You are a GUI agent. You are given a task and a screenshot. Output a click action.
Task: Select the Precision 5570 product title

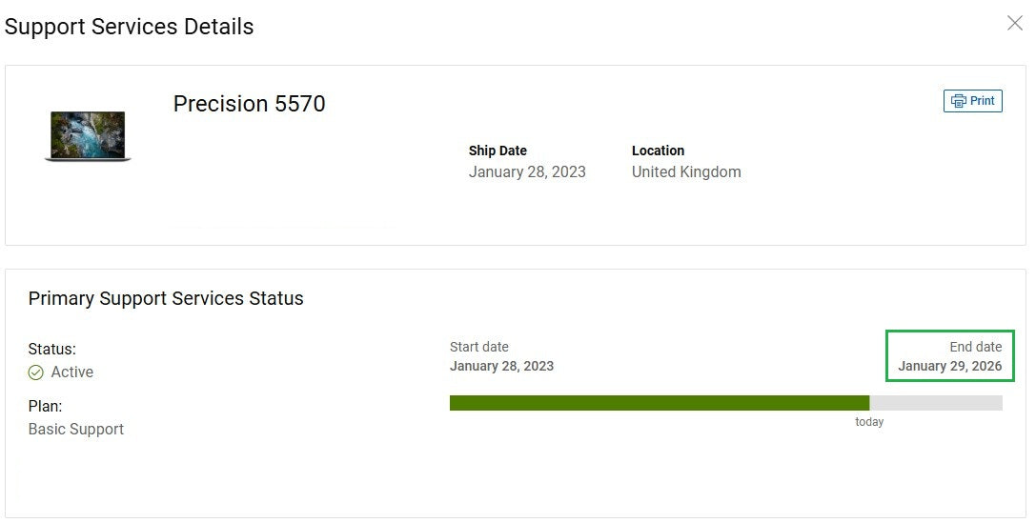249,104
